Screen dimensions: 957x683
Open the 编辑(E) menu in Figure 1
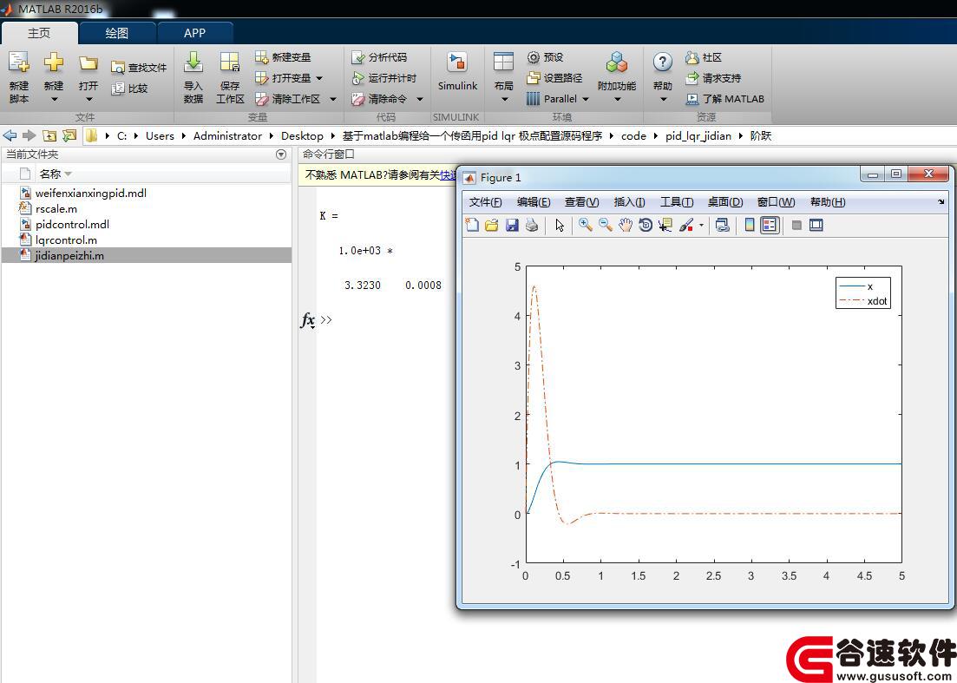[x=534, y=202]
